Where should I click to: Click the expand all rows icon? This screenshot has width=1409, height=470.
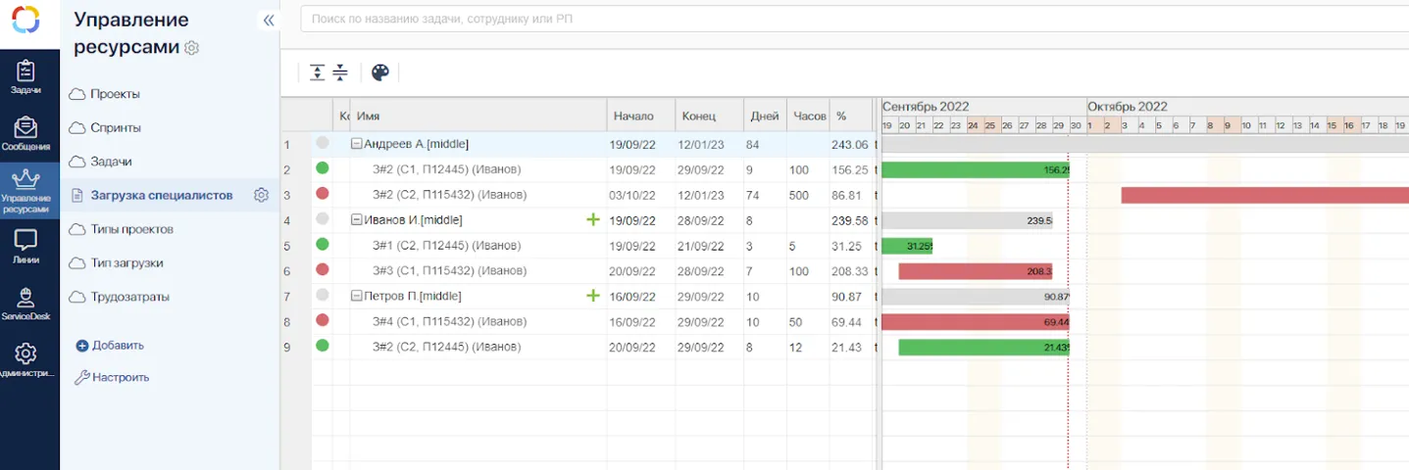317,72
